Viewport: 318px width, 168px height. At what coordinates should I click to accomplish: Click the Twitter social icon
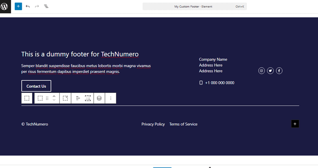click(270, 71)
